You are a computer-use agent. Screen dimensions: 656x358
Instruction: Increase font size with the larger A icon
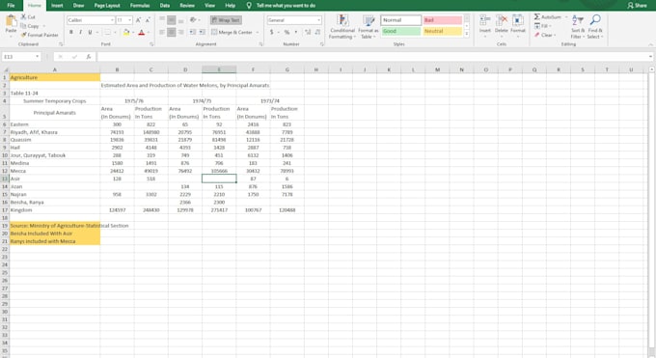pyautogui.click(x=138, y=20)
